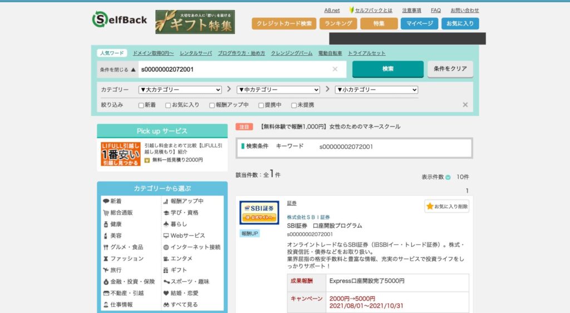Click the 条件をクリア button
This screenshot has height=313, width=570.
coord(450,69)
